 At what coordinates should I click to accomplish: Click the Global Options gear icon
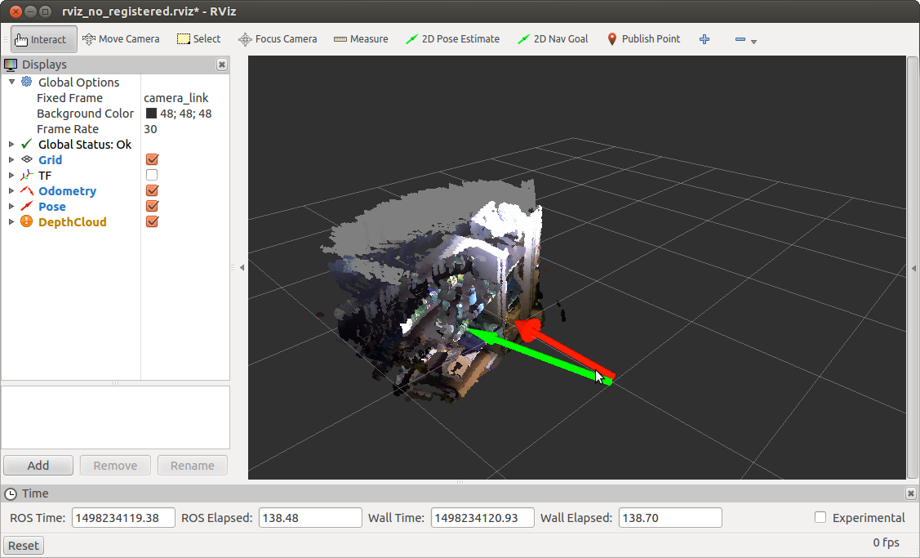click(26, 82)
